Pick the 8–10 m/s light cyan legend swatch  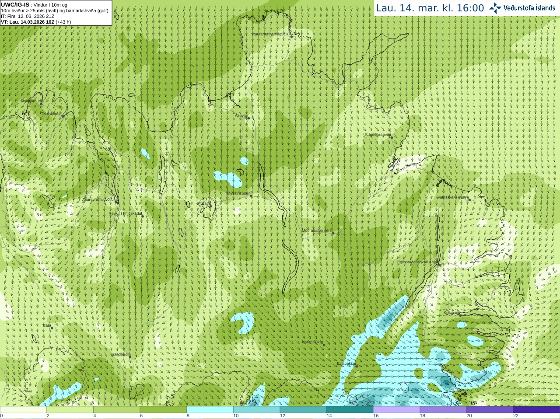click(210, 410)
